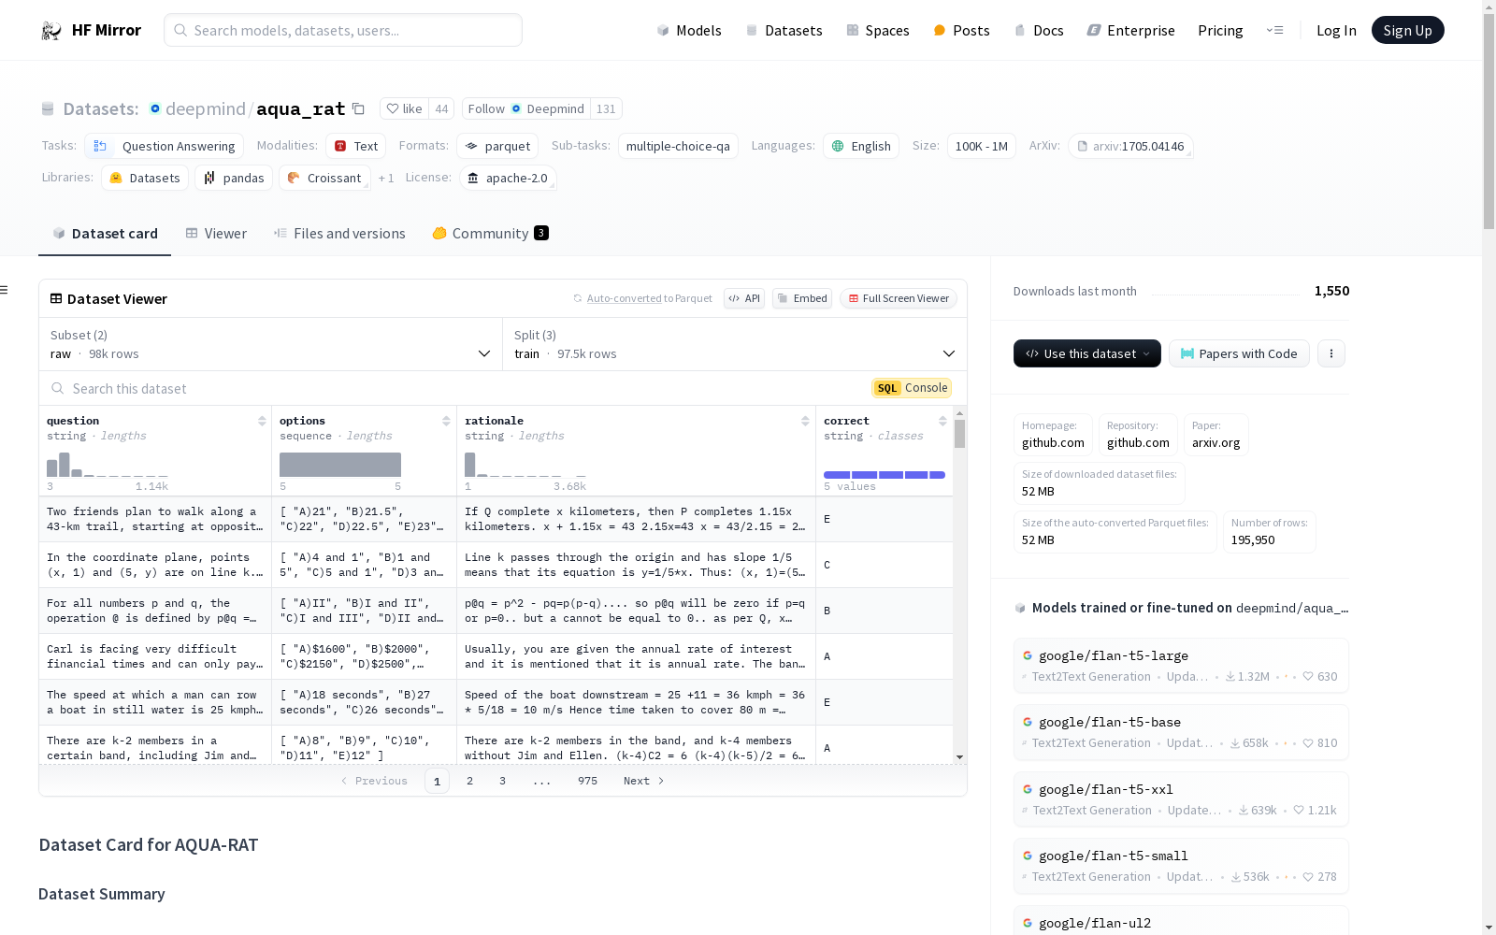The width and height of the screenshot is (1496, 935).
Task: Click the Log In link
Action: pos(1336,30)
